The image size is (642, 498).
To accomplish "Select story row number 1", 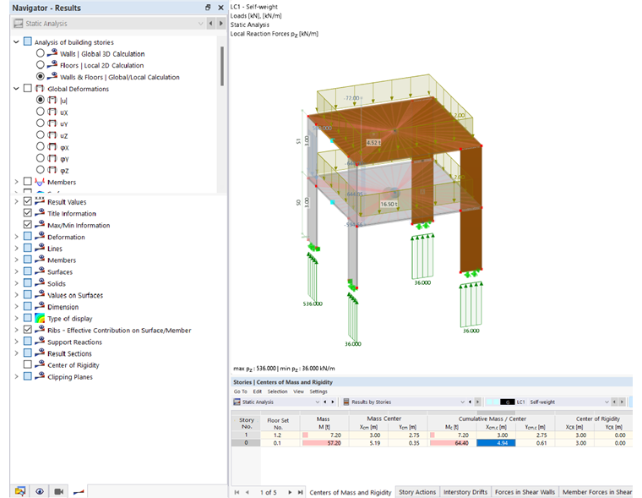I will (246, 435).
